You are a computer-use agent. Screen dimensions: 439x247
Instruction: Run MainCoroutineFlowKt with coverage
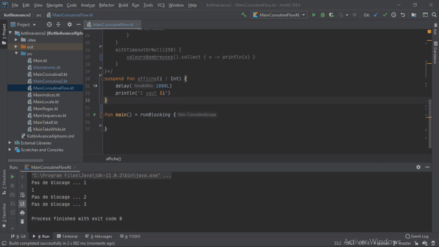click(x=331, y=14)
